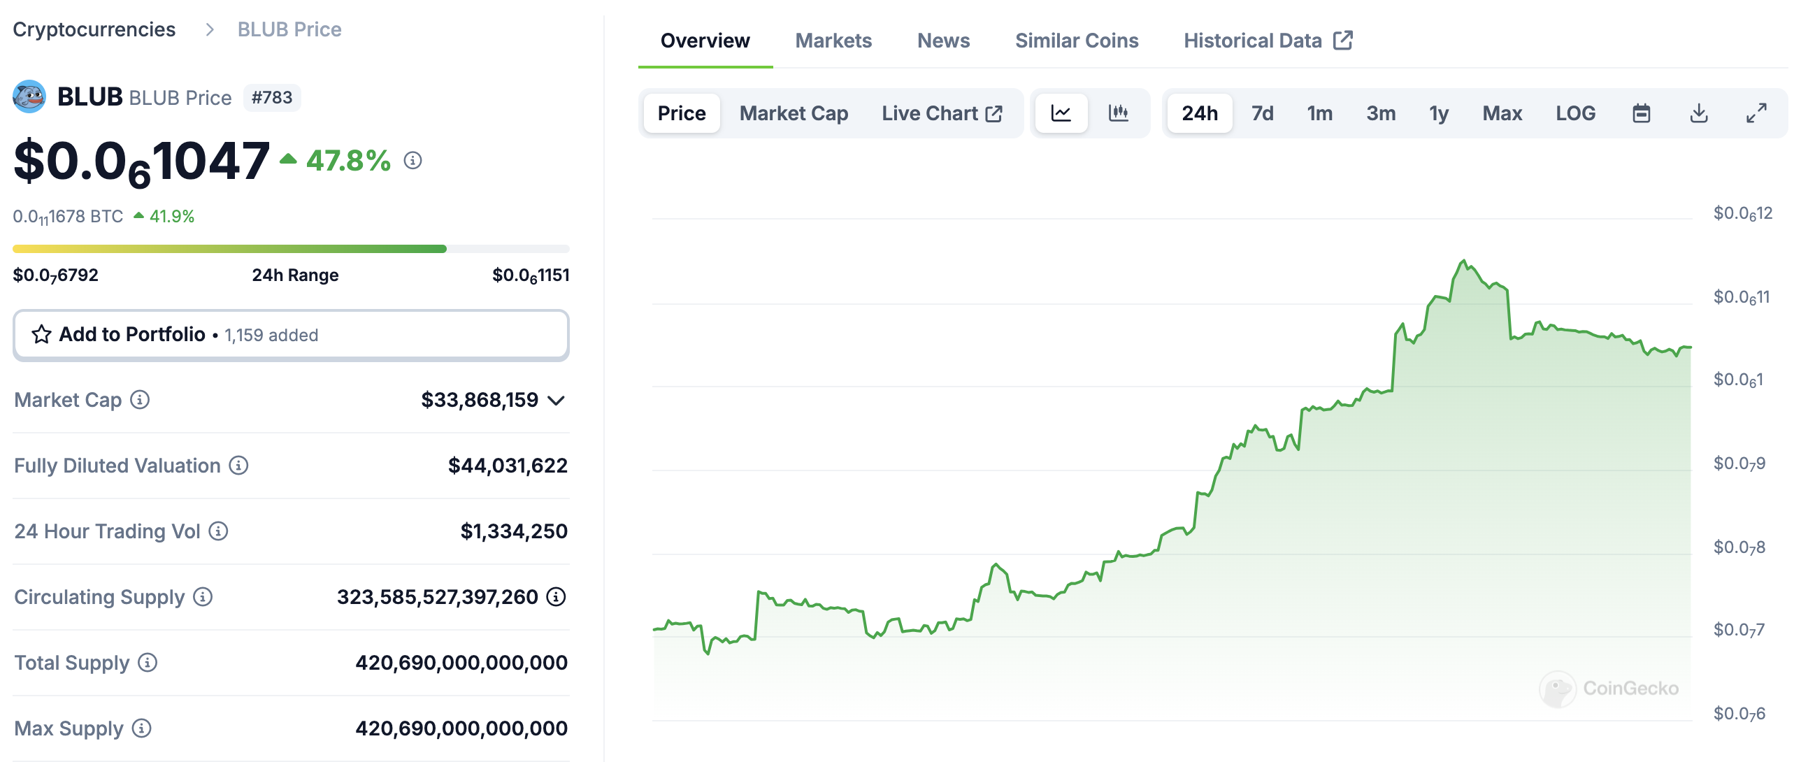Click the BLUB coin logo
This screenshot has width=1801, height=762.
tap(29, 96)
